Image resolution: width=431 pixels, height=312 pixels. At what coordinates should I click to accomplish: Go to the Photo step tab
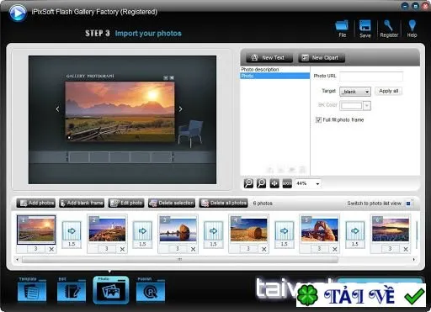pyautogui.click(x=111, y=290)
